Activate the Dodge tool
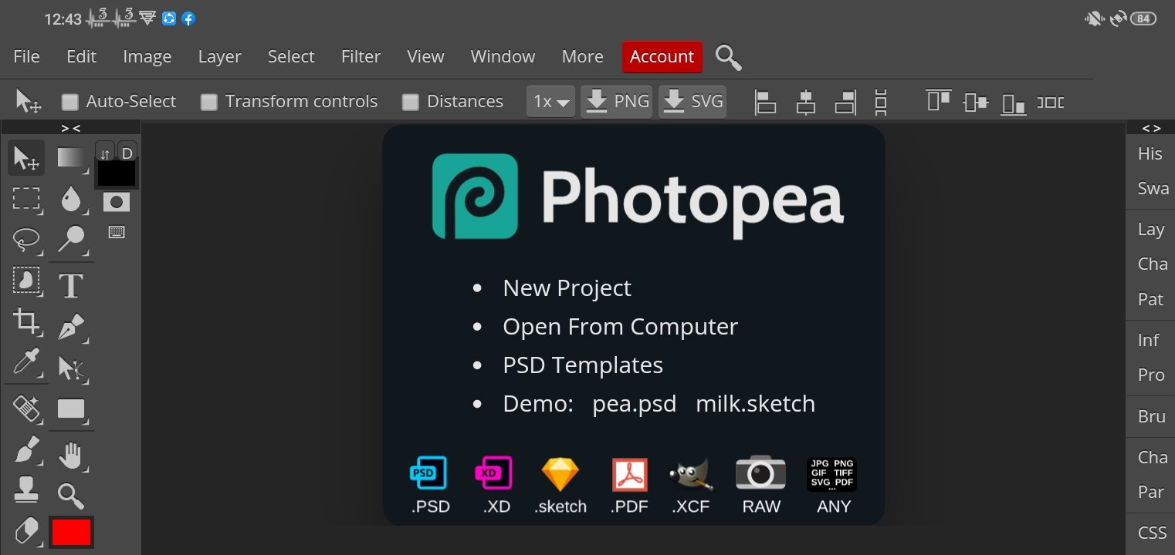The width and height of the screenshot is (1175, 555). [x=72, y=240]
